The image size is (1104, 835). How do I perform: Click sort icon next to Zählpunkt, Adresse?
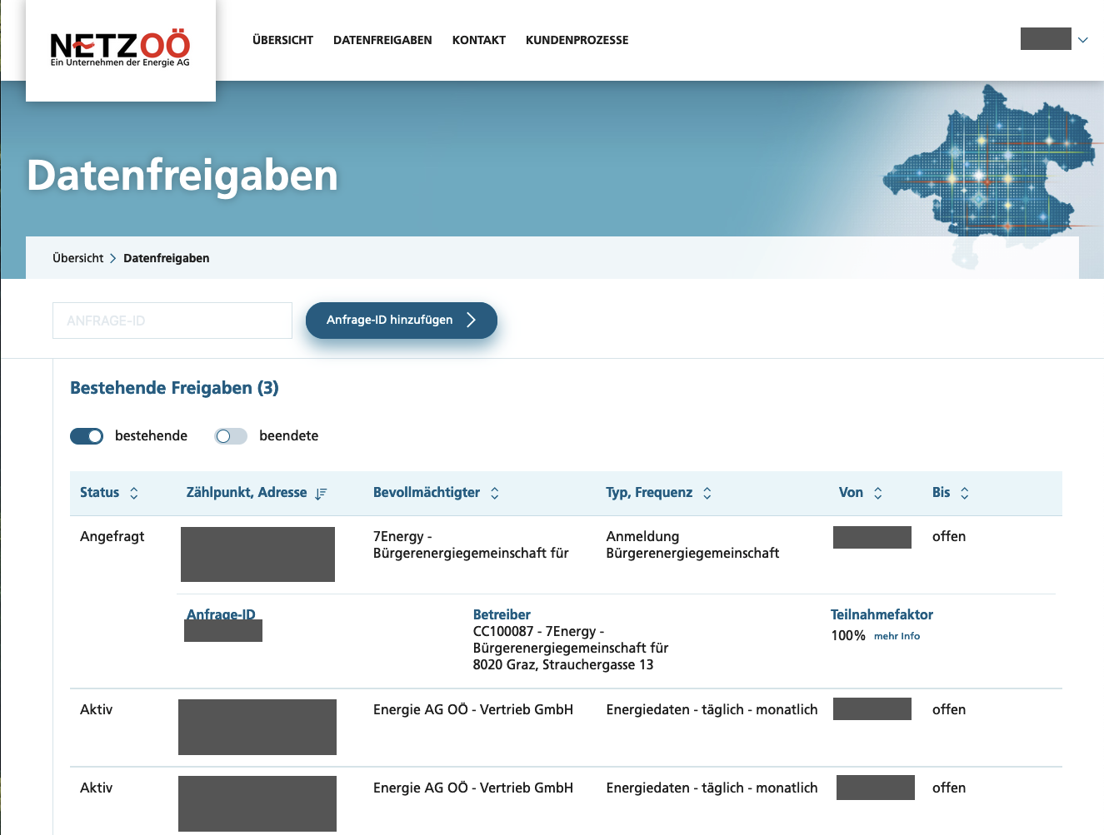point(321,494)
